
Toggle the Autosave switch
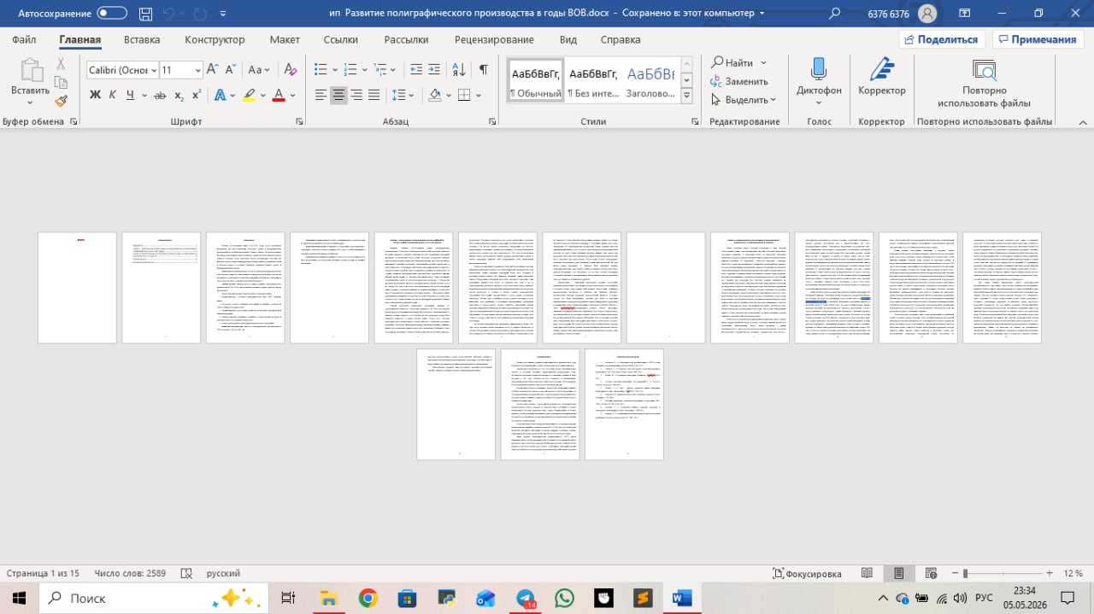[112, 13]
